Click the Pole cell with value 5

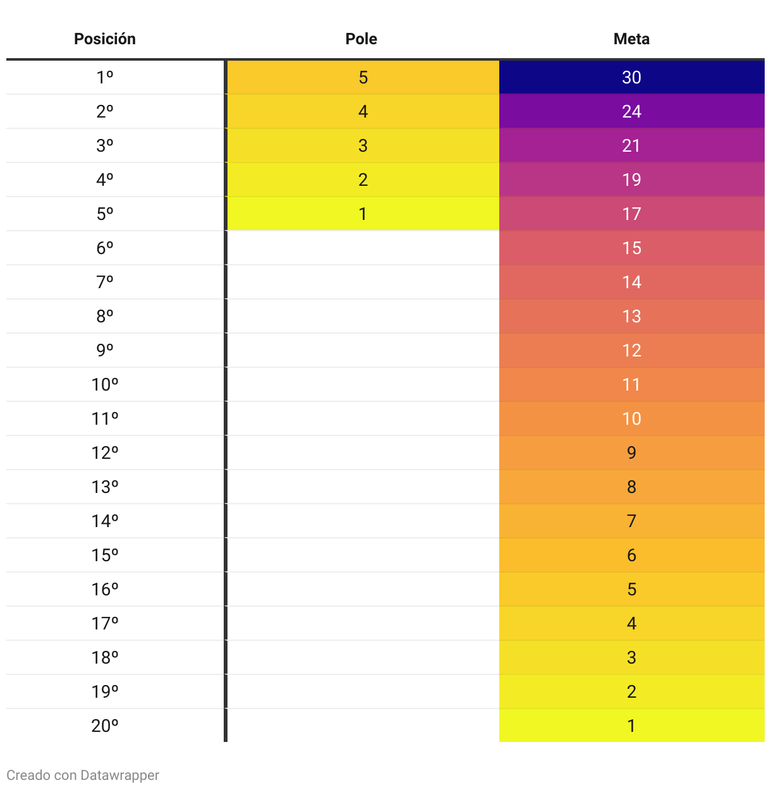[363, 77]
